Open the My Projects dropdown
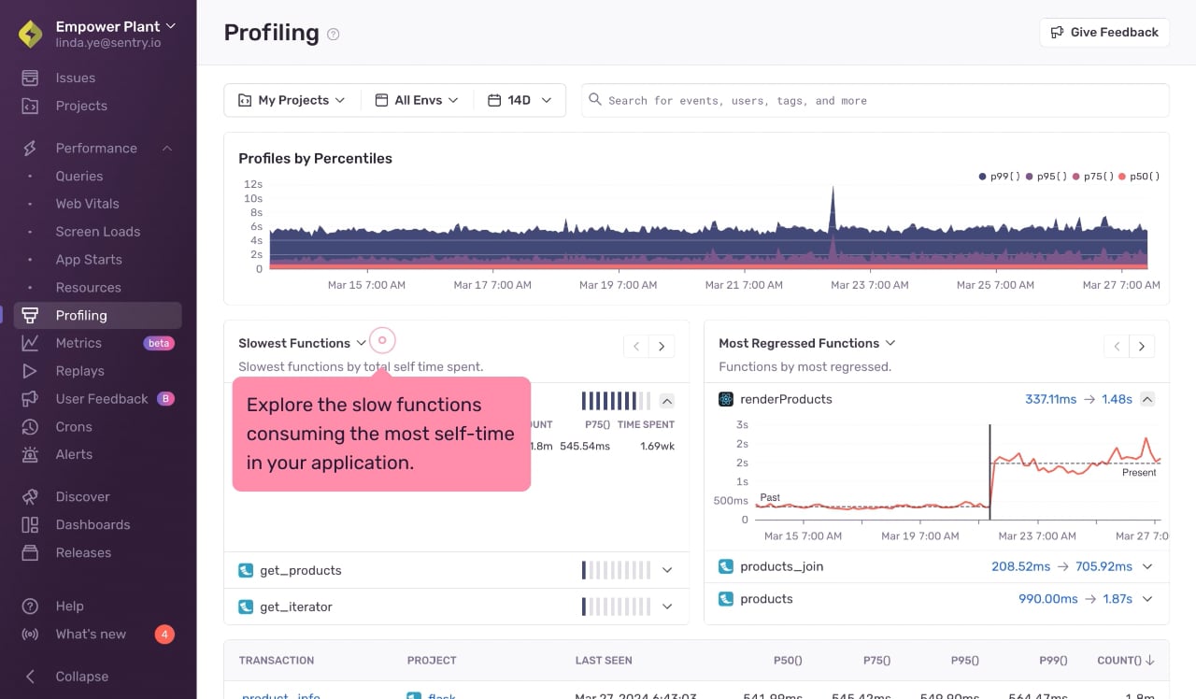 pyautogui.click(x=292, y=100)
